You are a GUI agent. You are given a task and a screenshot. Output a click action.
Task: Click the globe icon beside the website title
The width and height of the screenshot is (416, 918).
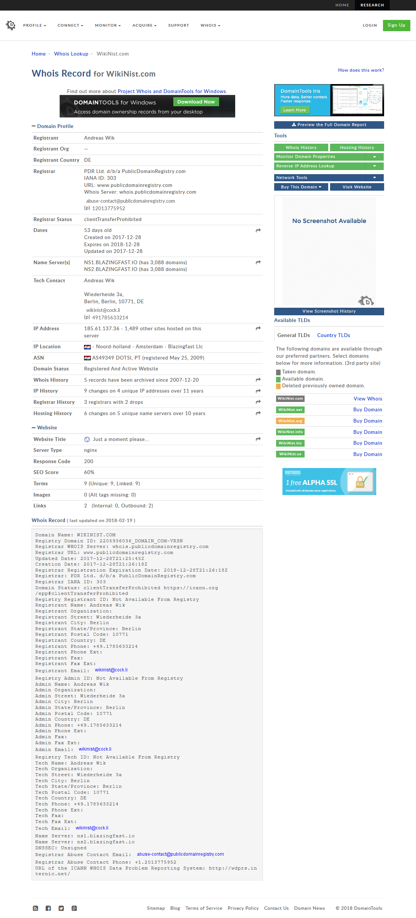87,439
